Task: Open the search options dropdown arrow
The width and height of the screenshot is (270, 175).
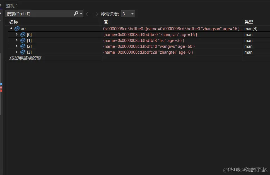Action: pyautogui.click(x=81, y=14)
